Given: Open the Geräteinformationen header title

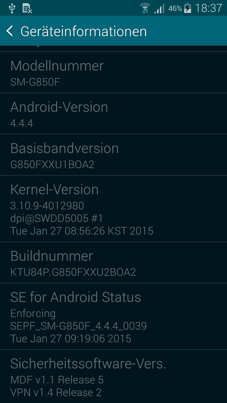Looking at the screenshot, I should point(84,32).
